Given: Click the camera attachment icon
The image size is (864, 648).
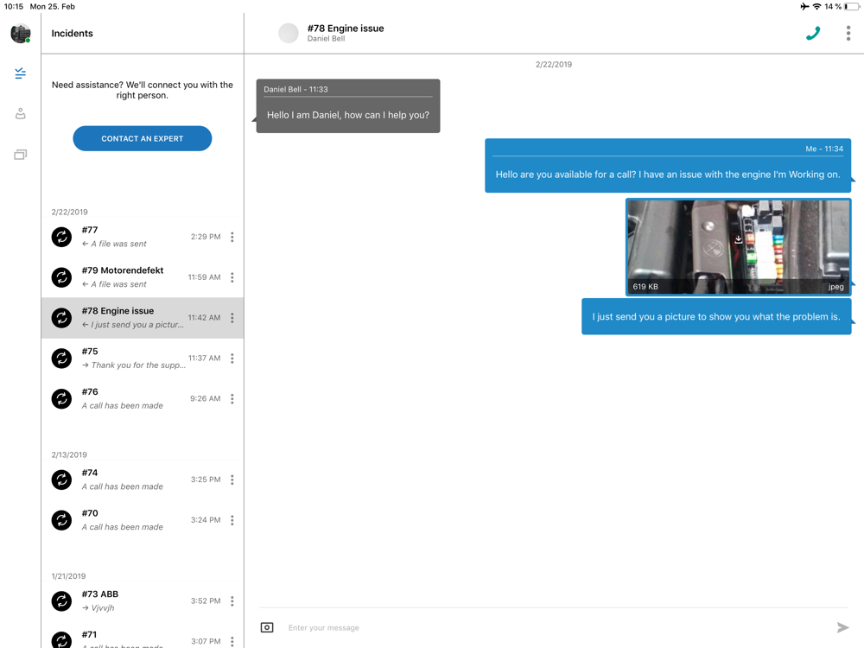Looking at the screenshot, I should (267, 627).
